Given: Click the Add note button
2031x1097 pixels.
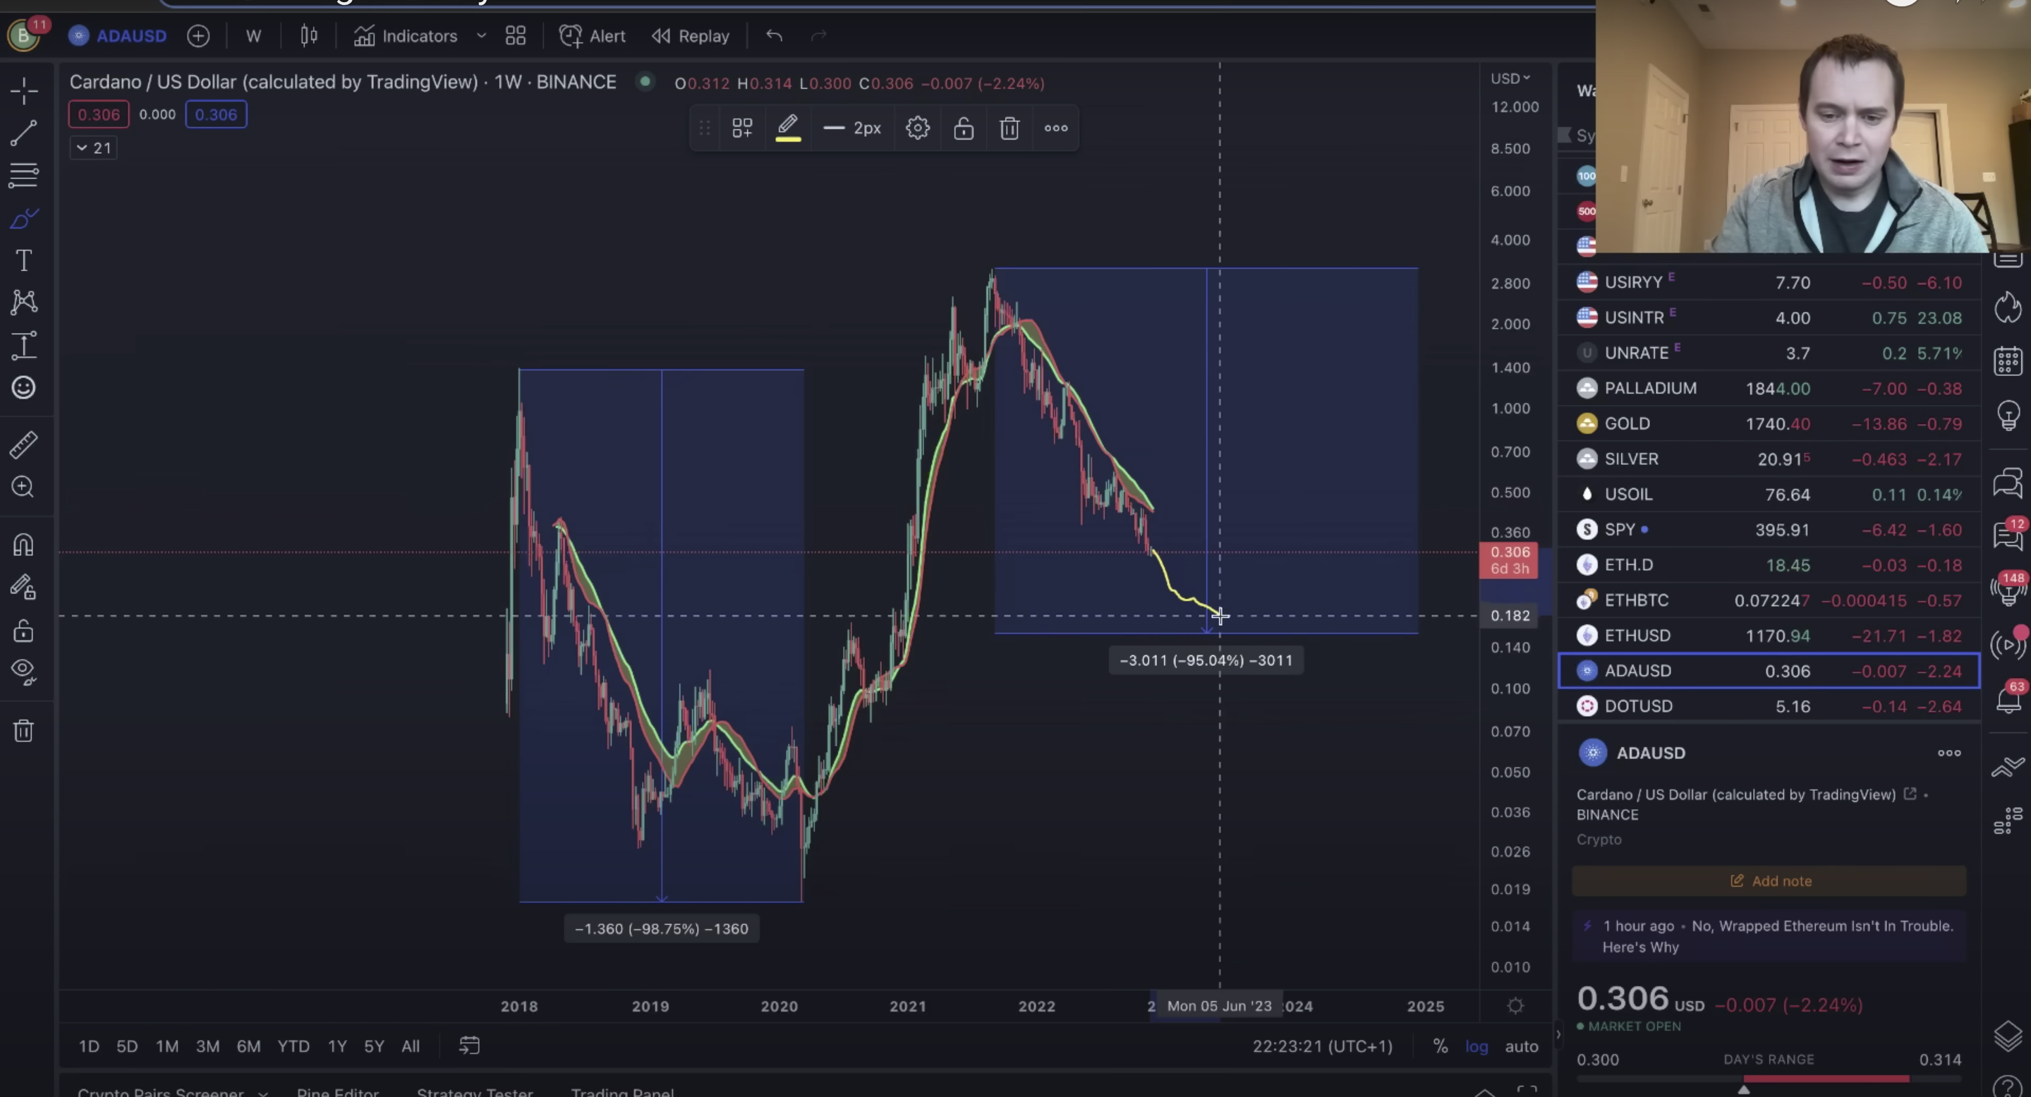Looking at the screenshot, I should 1769,881.
